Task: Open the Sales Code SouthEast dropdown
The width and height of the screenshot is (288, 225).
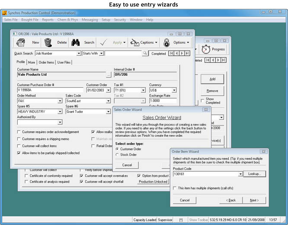Action: [109, 101]
